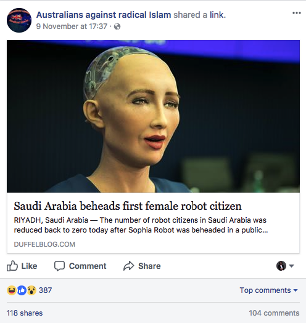View the 118 shares list
This screenshot has height=323, width=306.
(25, 313)
